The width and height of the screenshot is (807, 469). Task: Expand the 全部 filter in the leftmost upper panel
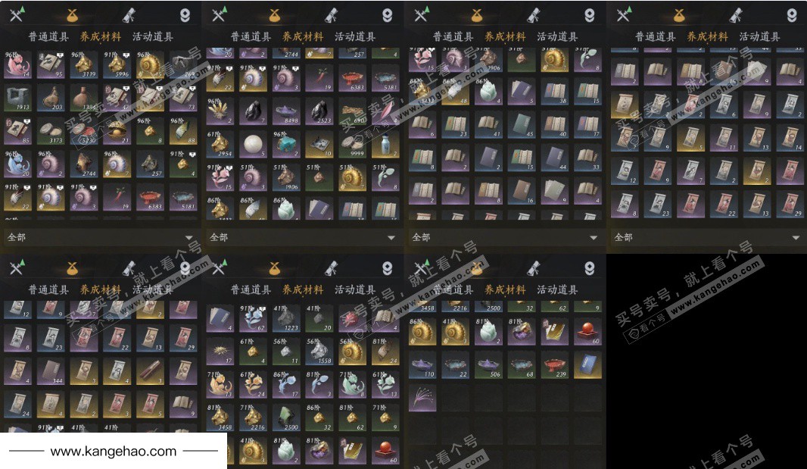pos(100,237)
